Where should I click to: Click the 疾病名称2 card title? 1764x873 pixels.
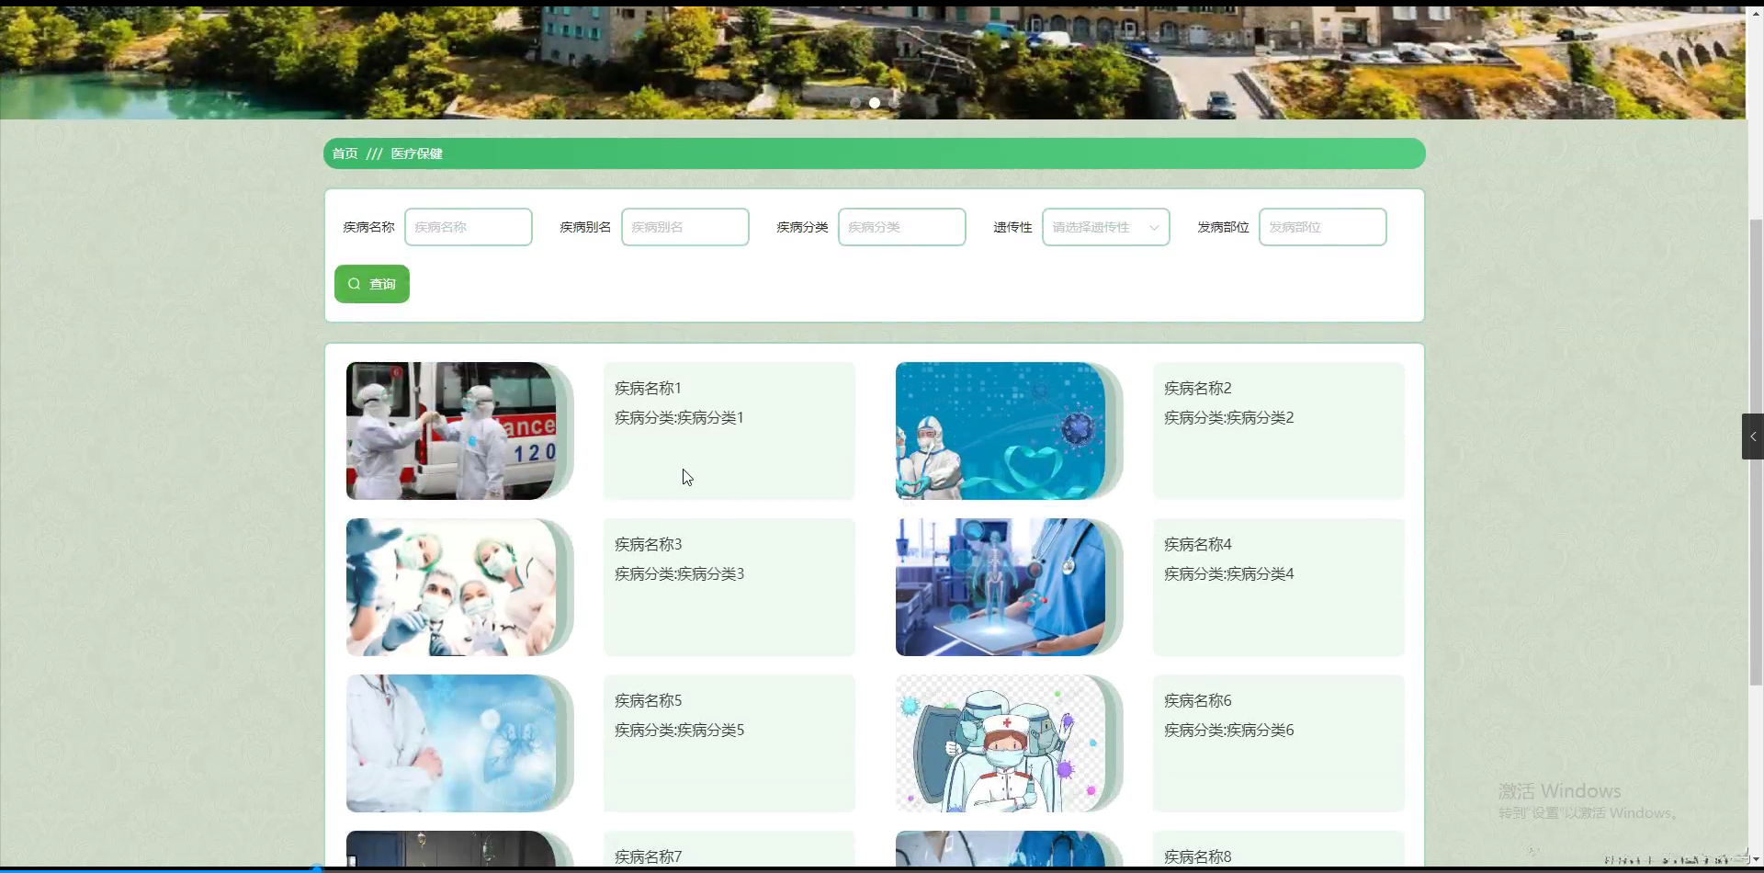[1197, 388]
